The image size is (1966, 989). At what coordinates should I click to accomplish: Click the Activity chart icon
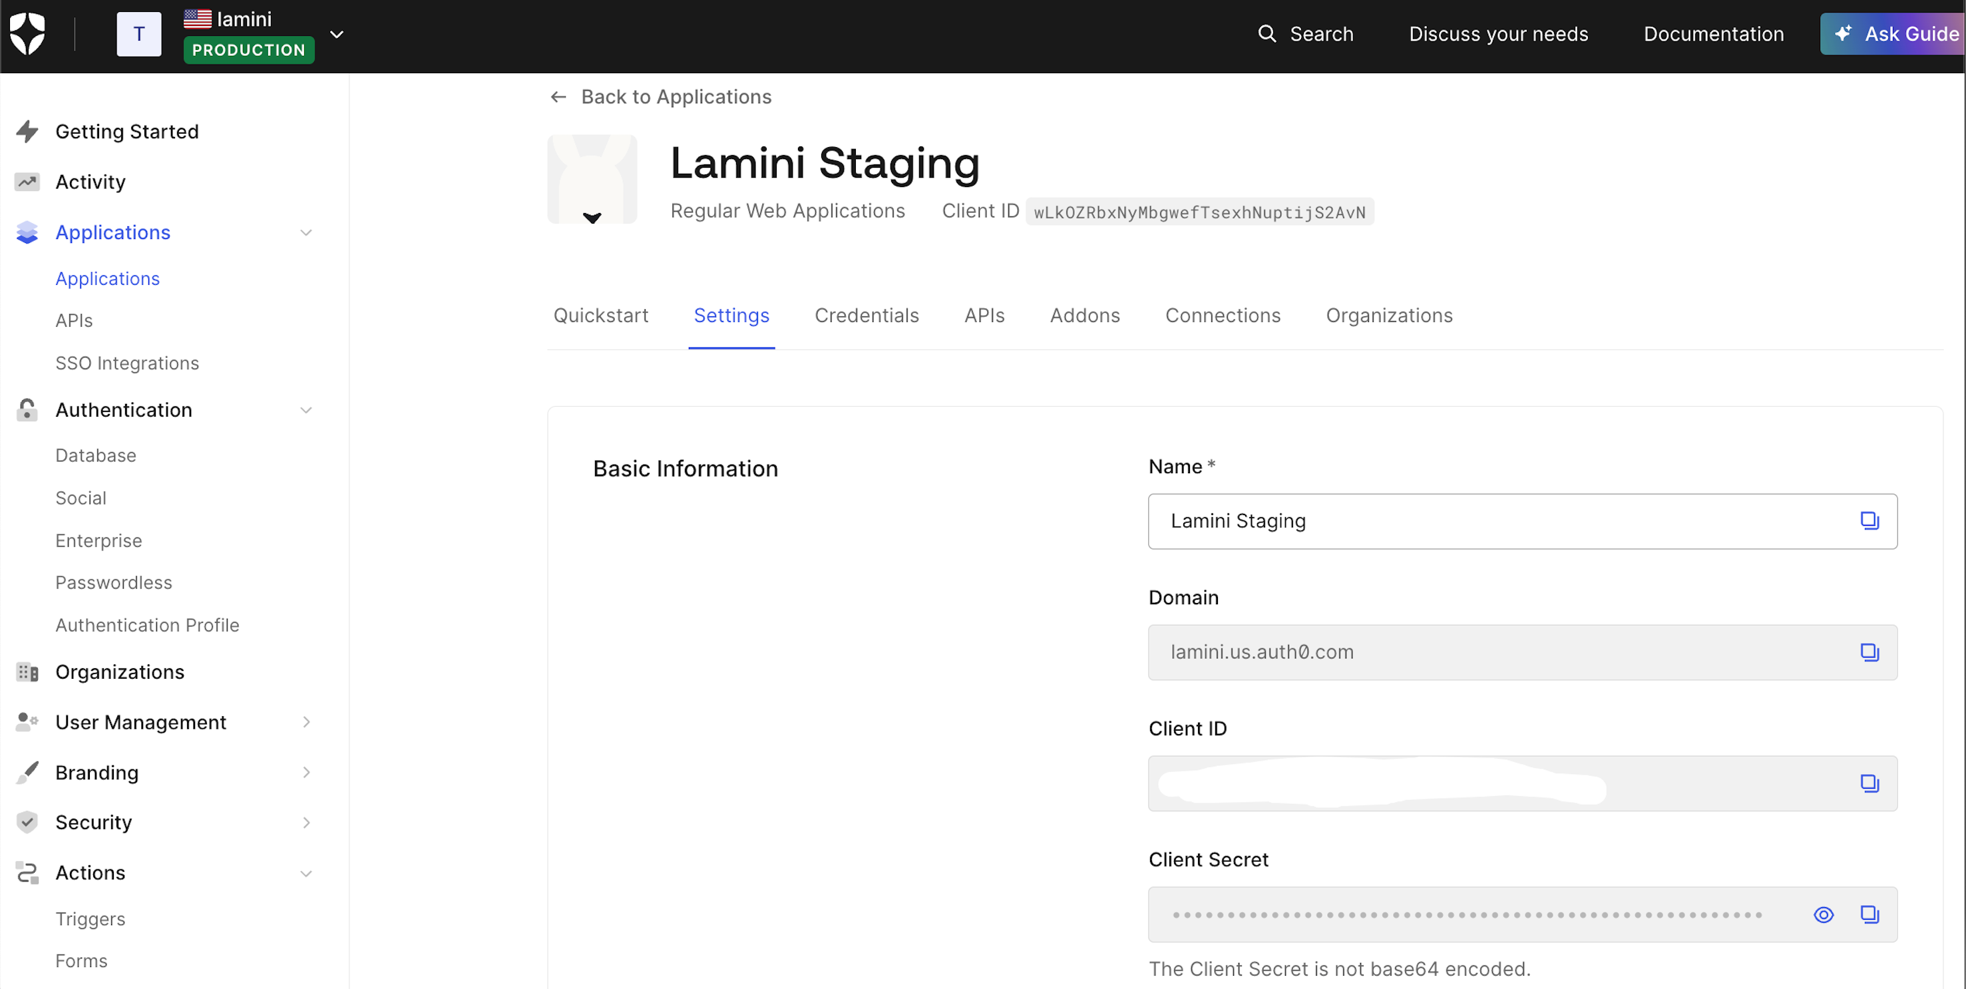pyautogui.click(x=27, y=182)
